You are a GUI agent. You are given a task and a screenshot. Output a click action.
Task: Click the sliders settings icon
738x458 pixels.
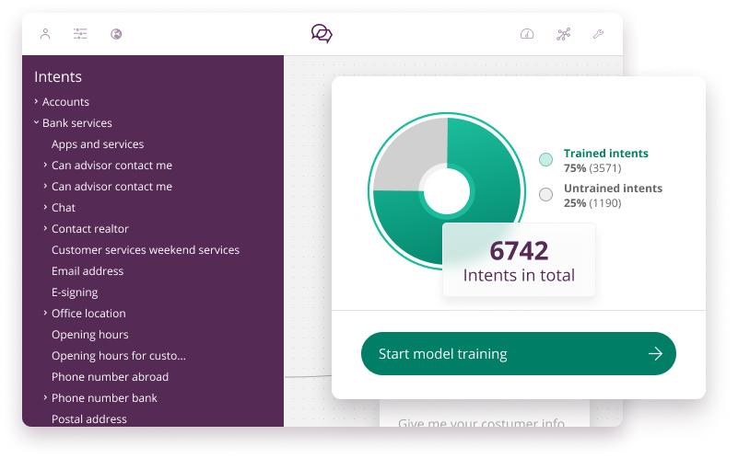tap(80, 35)
